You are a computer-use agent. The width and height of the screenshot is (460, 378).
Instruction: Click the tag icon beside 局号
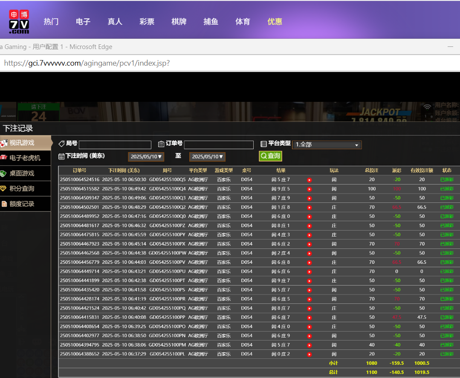[61, 144]
